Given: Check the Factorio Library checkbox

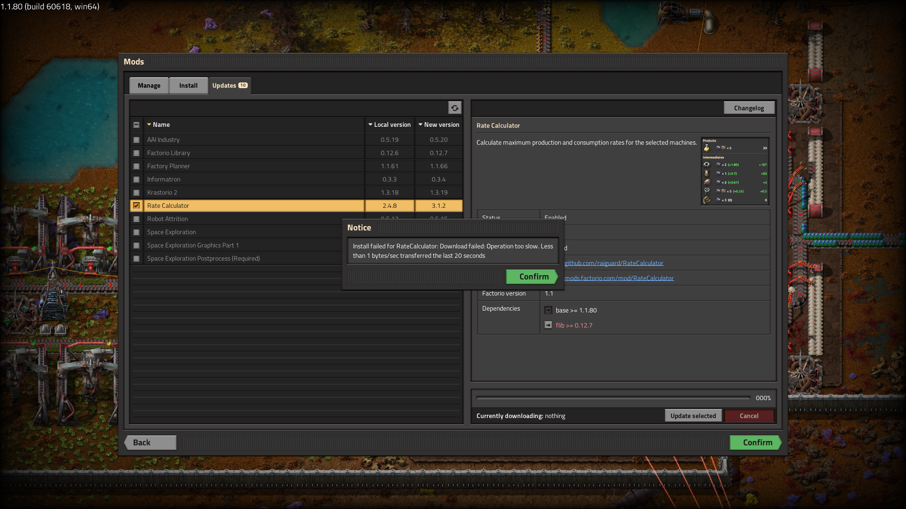Looking at the screenshot, I should tap(136, 153).
